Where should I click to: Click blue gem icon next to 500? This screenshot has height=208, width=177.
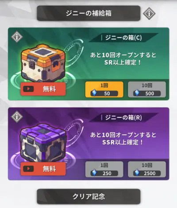tap(137, 93)
